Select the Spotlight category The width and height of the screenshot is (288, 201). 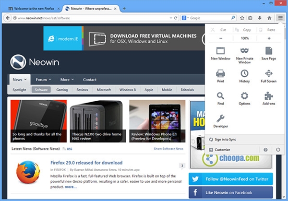click(19, 90)
